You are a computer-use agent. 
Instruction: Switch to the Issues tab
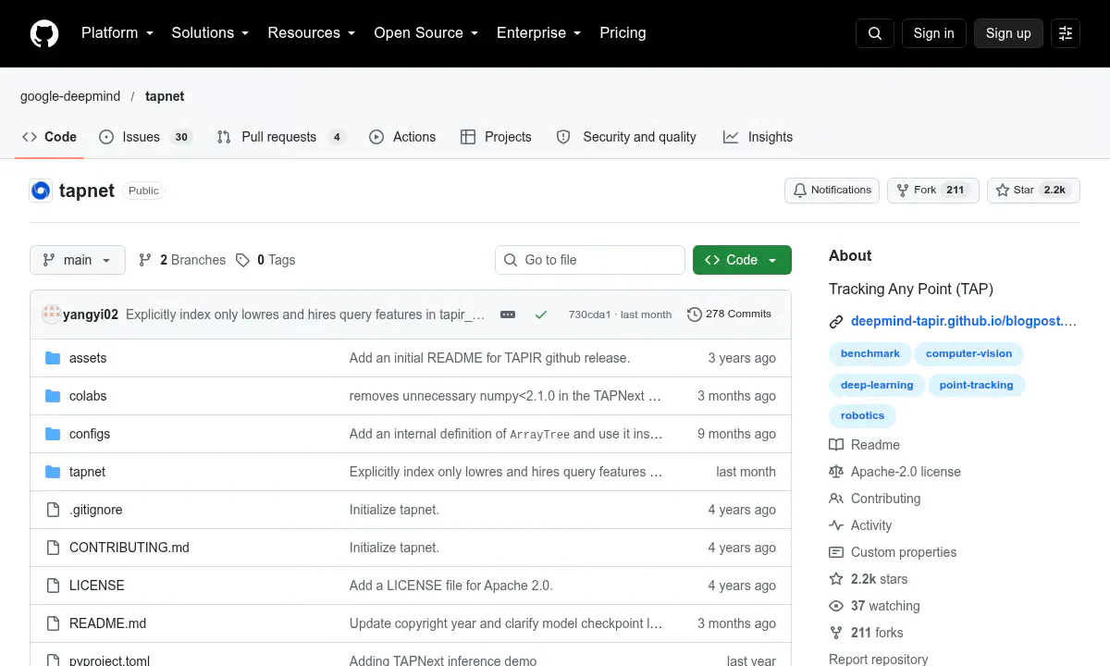pos(144,137)
